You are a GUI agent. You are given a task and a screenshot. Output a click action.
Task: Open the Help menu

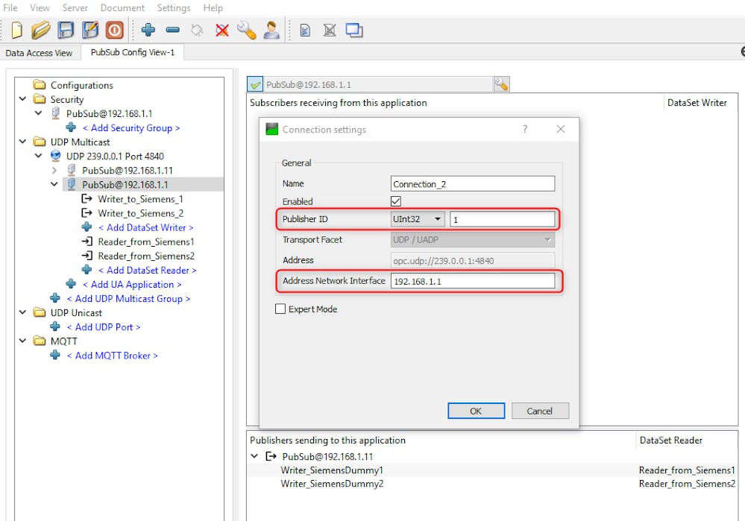(213, 7)
